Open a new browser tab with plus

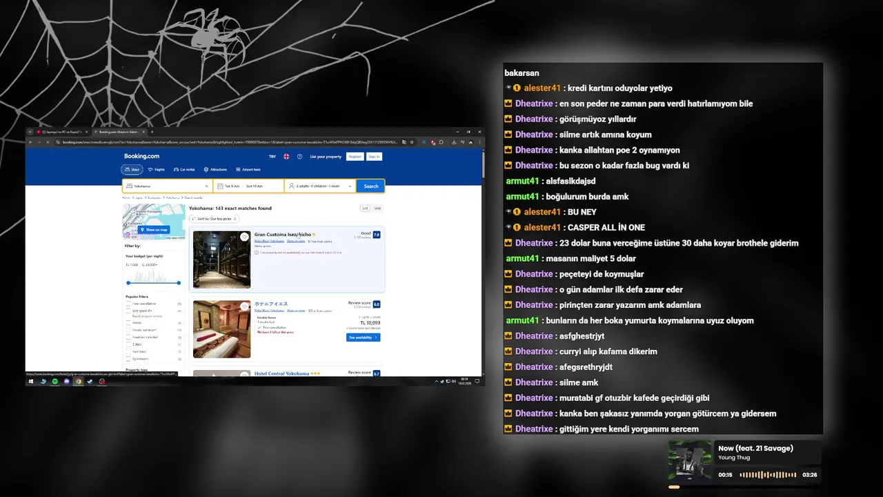(152, 132)
